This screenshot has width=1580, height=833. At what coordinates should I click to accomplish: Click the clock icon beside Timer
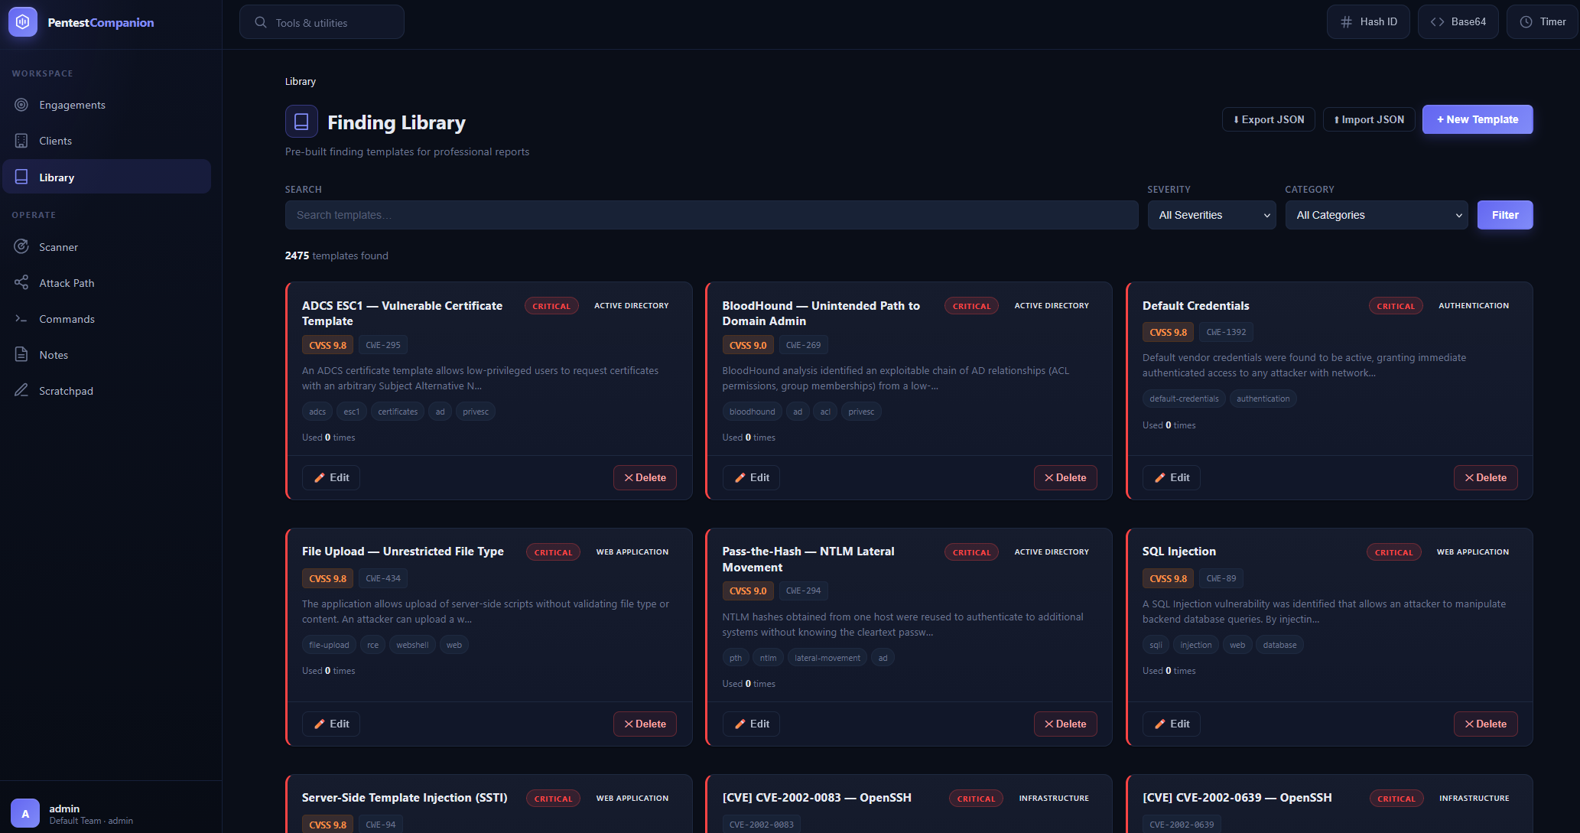[1526, 22]
